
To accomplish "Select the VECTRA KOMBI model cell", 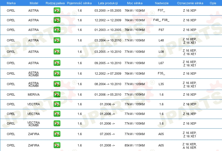I will [x=33, y=124].
